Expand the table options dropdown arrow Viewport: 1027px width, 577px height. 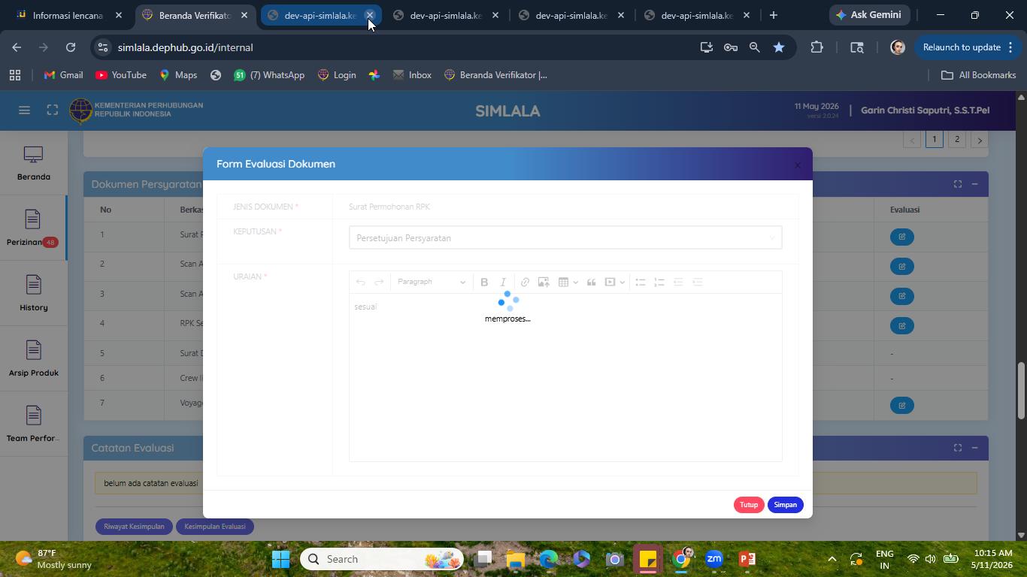(x=575, y=282)
